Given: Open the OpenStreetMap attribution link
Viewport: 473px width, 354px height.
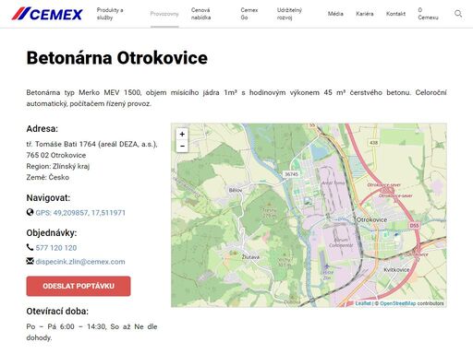Looking at the screenshot, I should [x=397, y=303].
